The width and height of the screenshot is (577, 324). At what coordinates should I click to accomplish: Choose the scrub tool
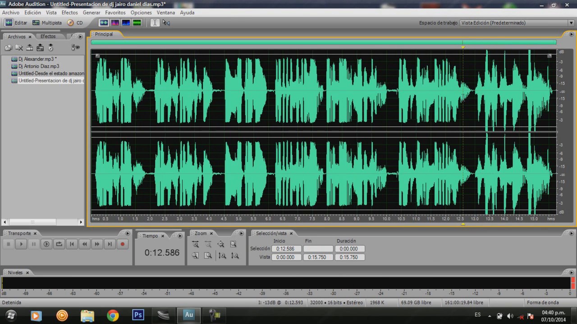166,22
